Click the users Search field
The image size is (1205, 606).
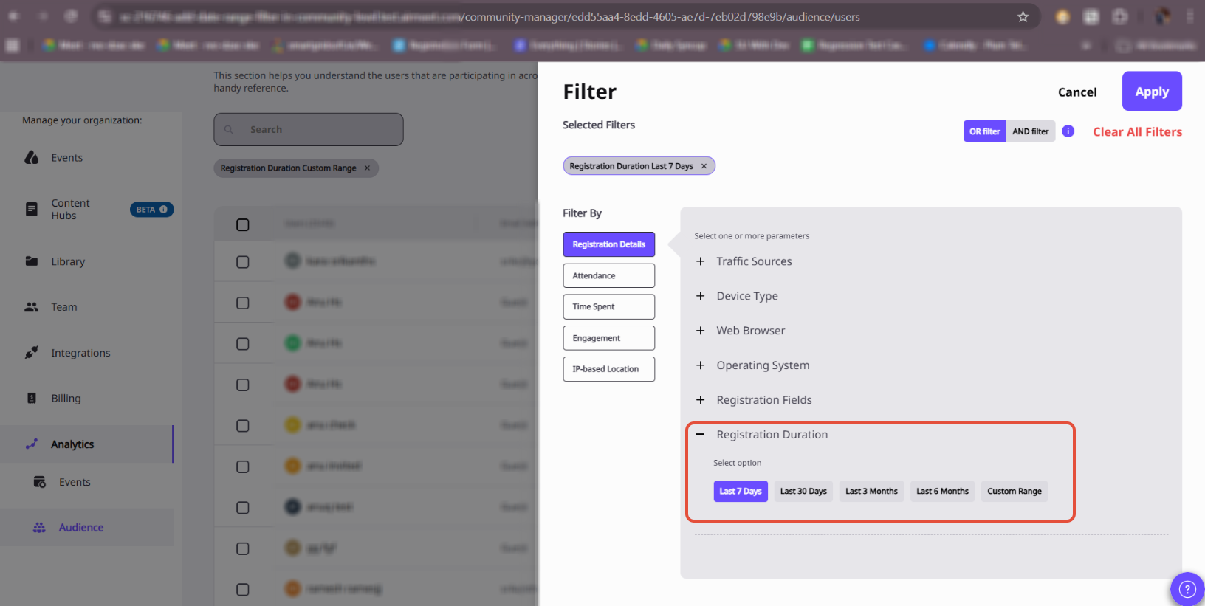click(317, 130)
